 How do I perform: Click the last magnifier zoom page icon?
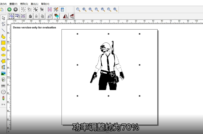(115, 9)
